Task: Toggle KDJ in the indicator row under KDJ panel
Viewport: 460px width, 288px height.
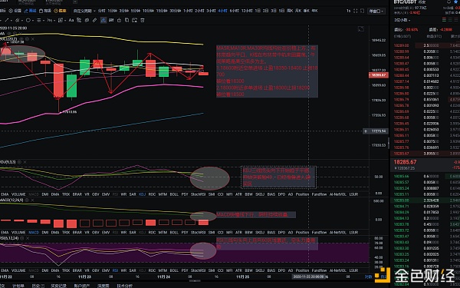Action: [142, 194]
